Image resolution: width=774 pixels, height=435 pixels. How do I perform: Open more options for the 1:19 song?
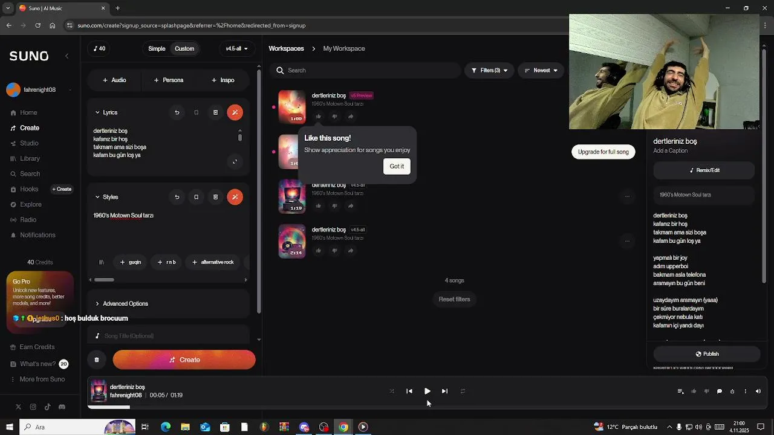point(627,196)
